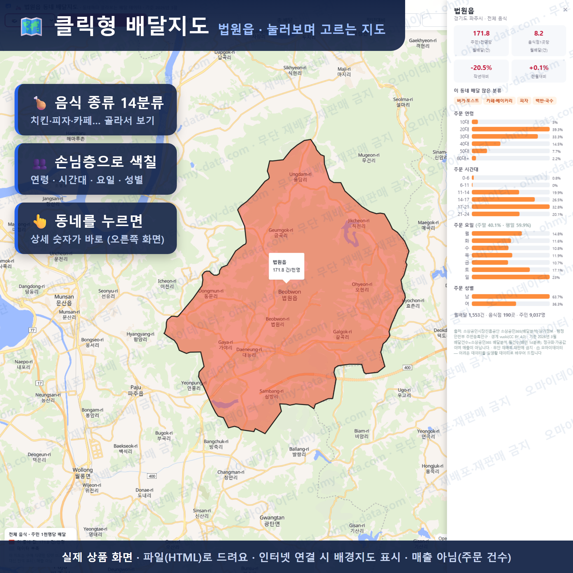Click the Seonyu-ri 선유리 map label
This screenshot has width=573, height=573.
108,293
